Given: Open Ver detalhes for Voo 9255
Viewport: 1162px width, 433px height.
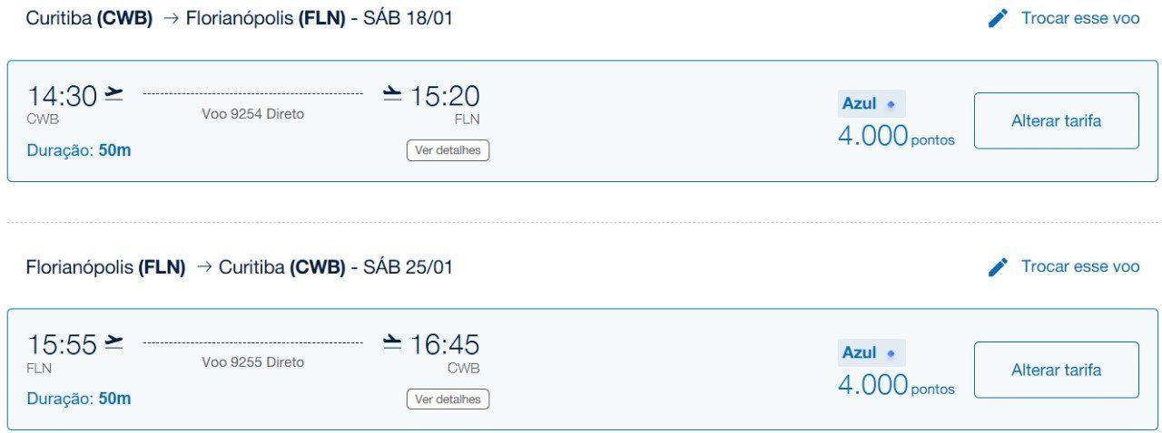Looking at the screenshot, I should (x=448, y=399).
